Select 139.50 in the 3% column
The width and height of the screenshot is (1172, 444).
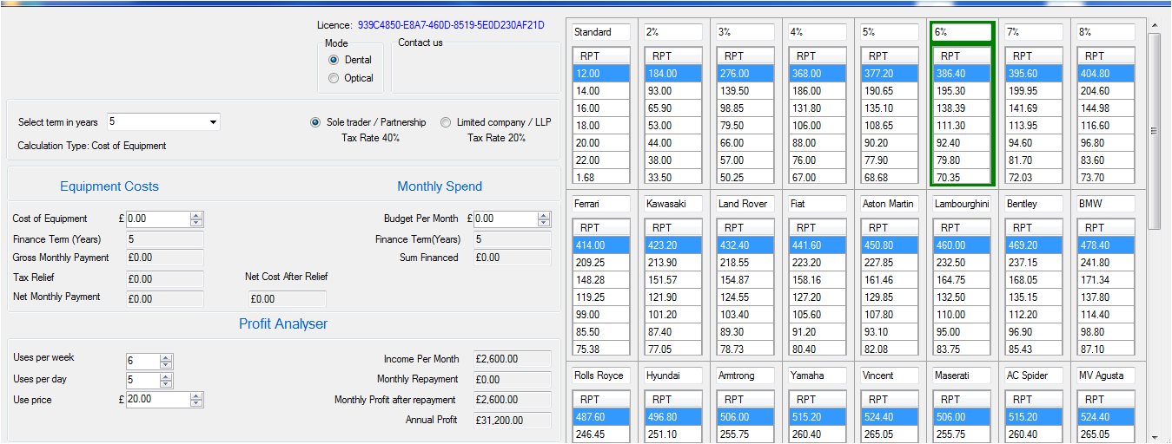pos(745,91)
